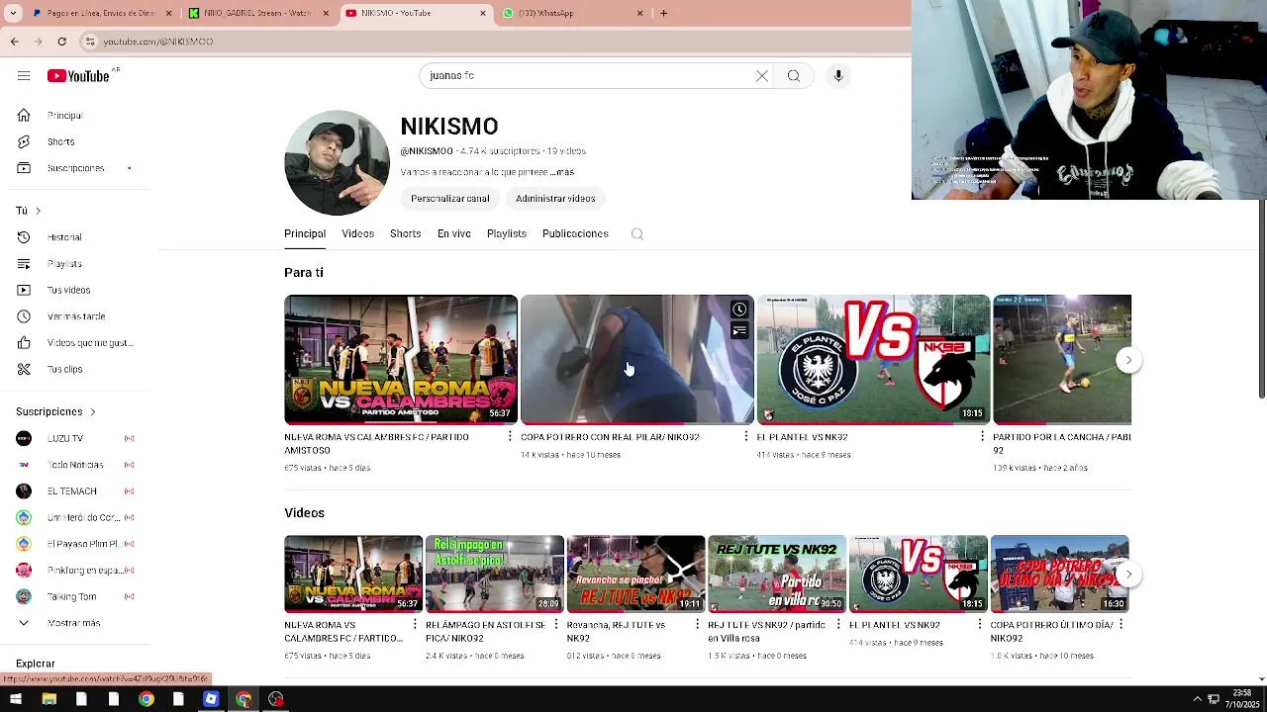Clear the search box with X icon
Screen dimensions: 1267x712
762,76
